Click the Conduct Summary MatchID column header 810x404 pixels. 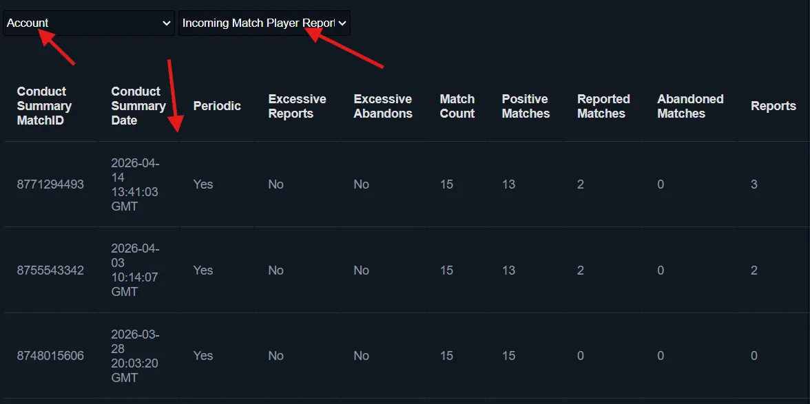44,106
